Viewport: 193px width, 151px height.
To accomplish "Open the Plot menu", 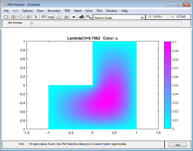I will (x=99, y=11).
